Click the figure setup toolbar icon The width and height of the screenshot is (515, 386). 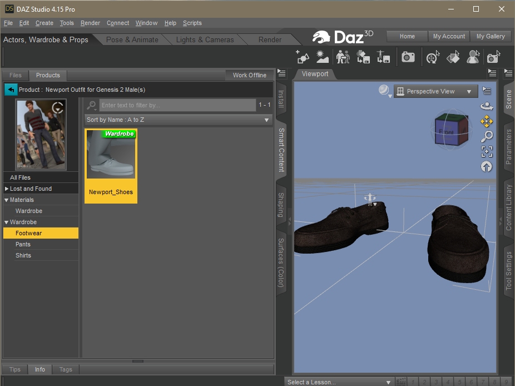(x=343, y=57)
